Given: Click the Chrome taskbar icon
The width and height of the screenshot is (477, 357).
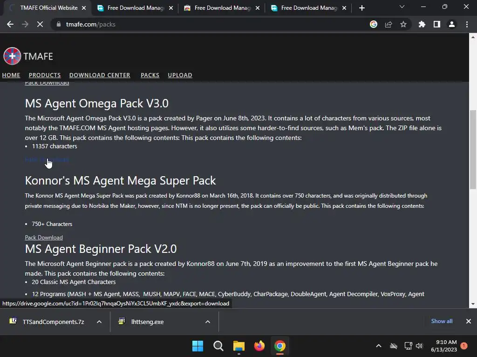Looking at the screenshot, I should click(x=280, y=346).
